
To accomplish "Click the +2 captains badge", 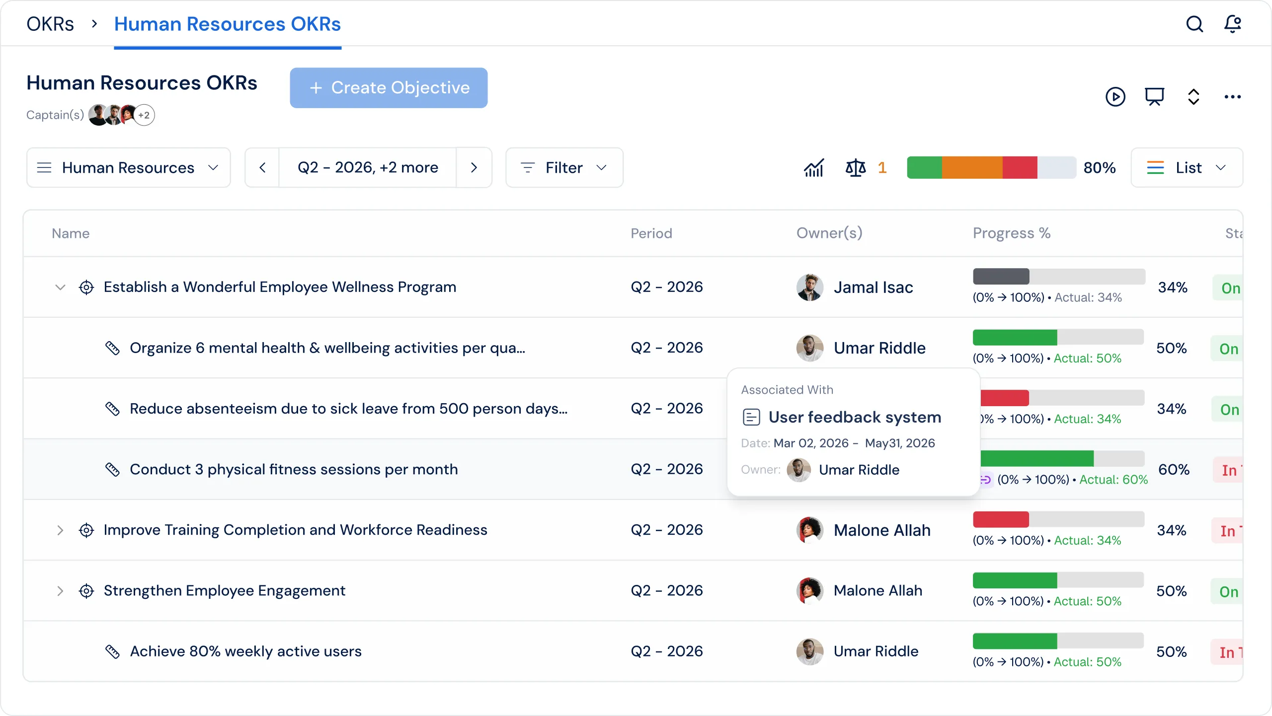I will (144, 115).
